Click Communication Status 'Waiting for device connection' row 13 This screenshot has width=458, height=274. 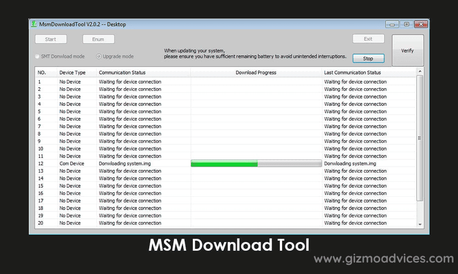click(x=130, y=171)
